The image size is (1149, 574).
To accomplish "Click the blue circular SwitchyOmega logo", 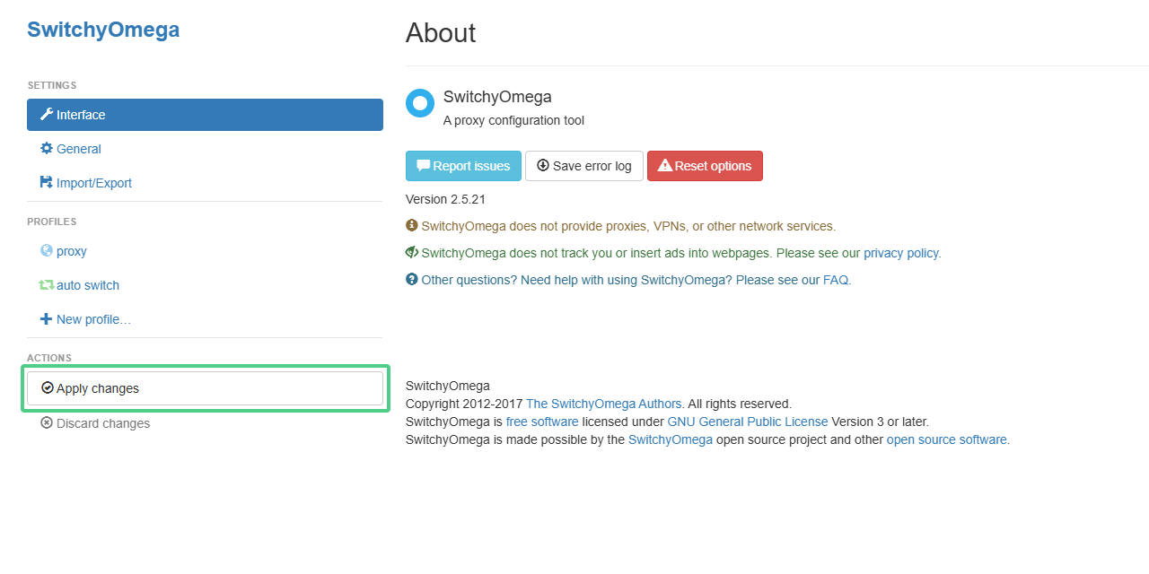I will tap(420, 103).
